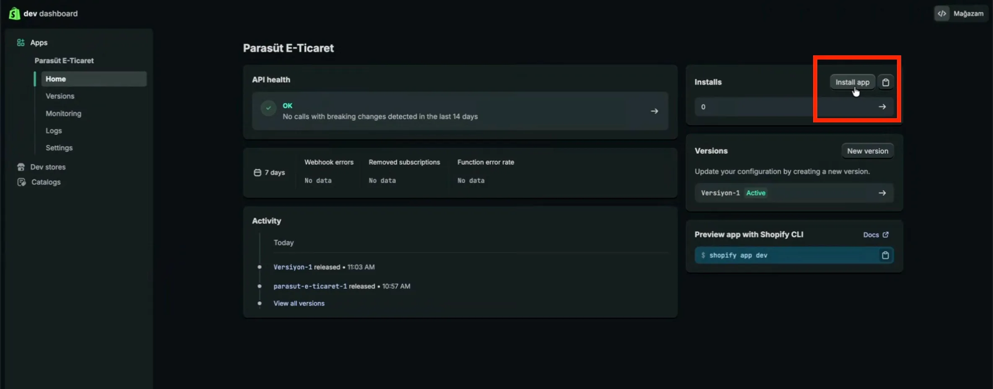Open the Mağazam store switcher

tap(961, 13)
